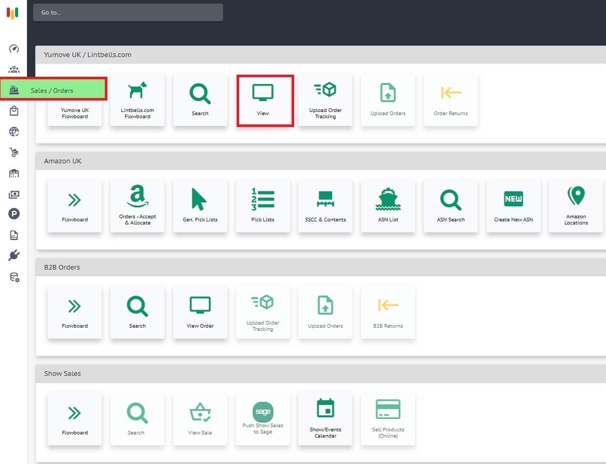The image size is (606, 464).
Task: Open the Create New ASN tile
Action: click(x=513, y=206)
